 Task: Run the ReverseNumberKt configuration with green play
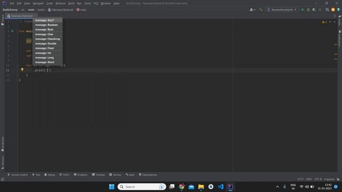302,10
